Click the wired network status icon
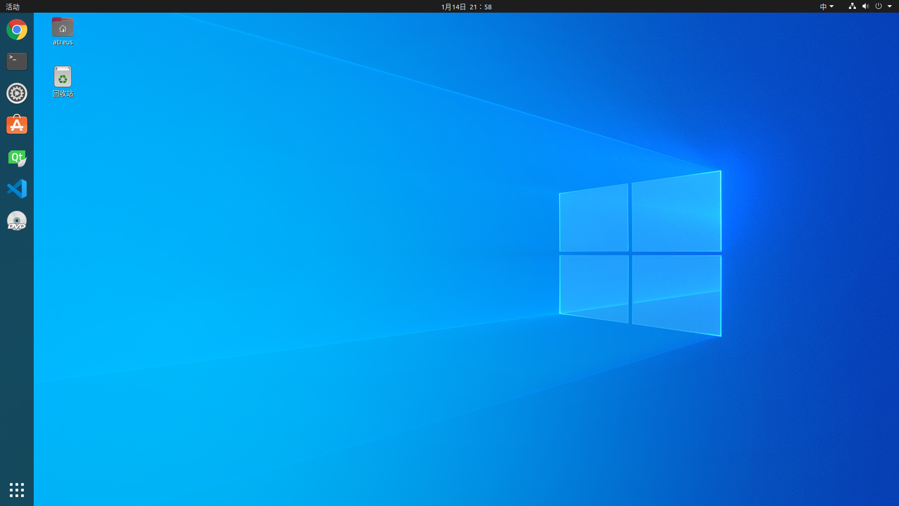The width and height of the screenshot is (899, 506). pos(852,7)
